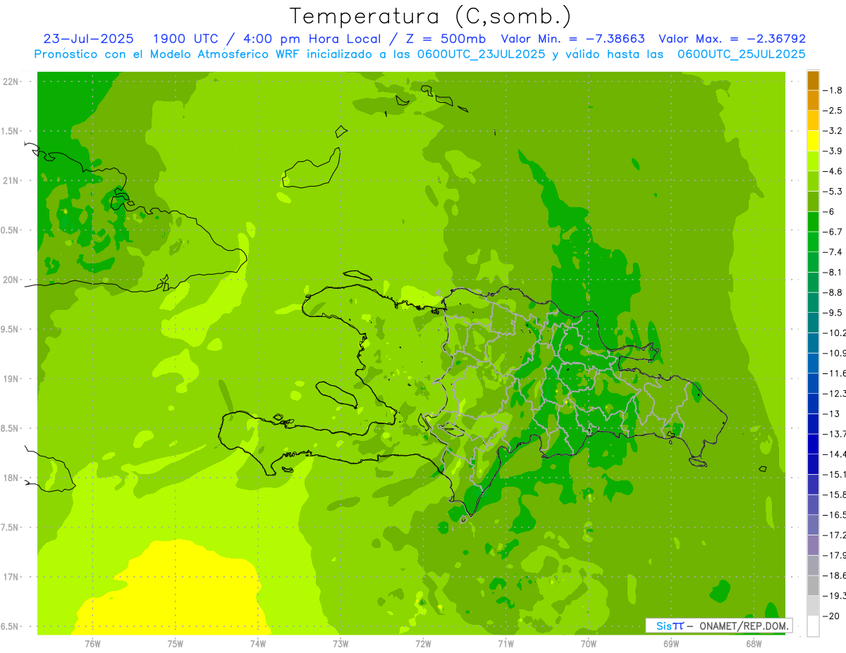
Task: Click the 'Valor Max. = -2.36792' readout
Action: pyautogui.click(x=732, y=39)
